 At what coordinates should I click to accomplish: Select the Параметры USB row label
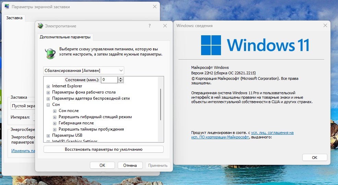tap(67, 135)
